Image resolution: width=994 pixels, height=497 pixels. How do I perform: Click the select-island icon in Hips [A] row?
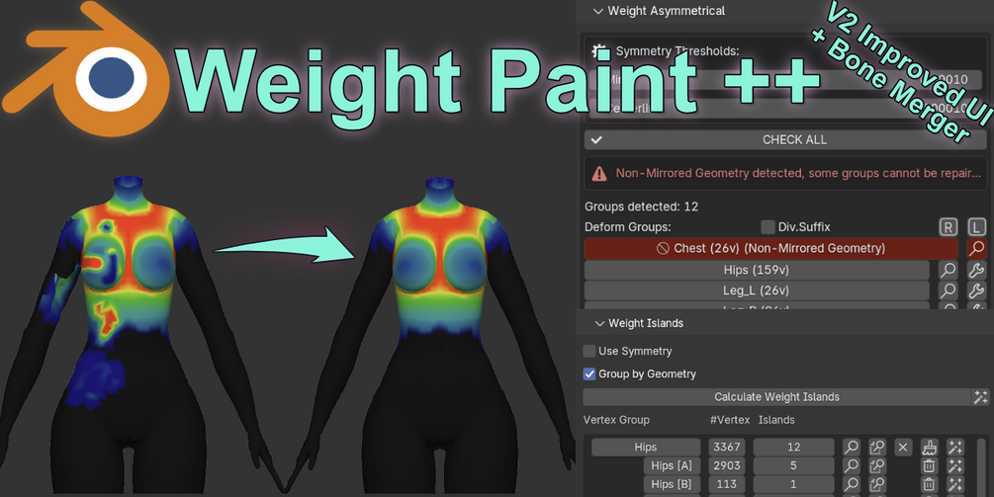pos(876,466)
